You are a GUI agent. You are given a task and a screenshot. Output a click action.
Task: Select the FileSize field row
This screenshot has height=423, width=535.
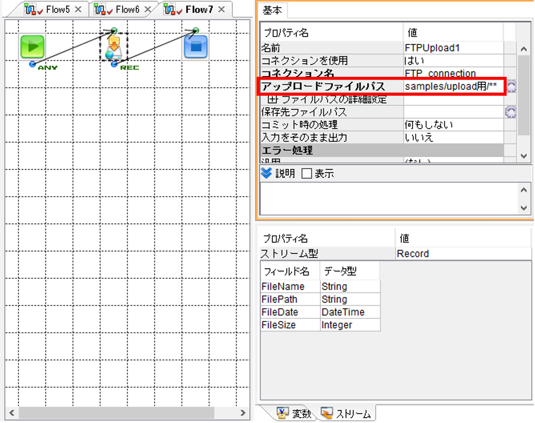320,325
